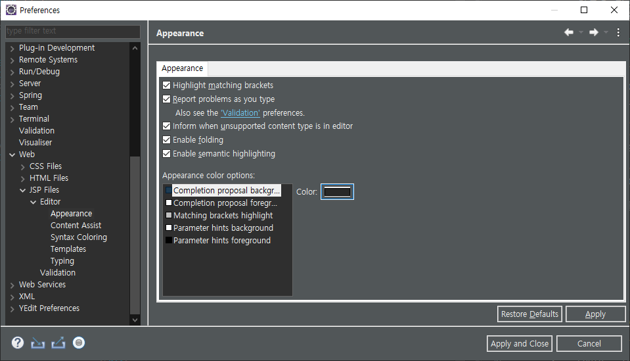Click the Restore Defaults button
This screenshot has height=361, width=630.
529,314
